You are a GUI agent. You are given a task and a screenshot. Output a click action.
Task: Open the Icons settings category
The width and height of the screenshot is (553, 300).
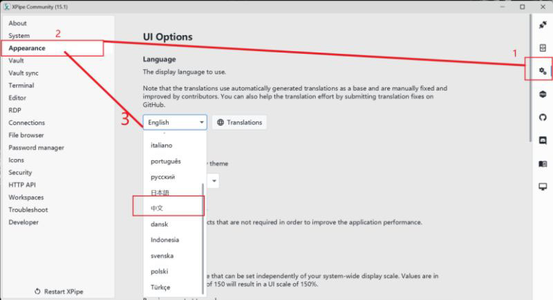pyautogui.click(x=16, y=160)
